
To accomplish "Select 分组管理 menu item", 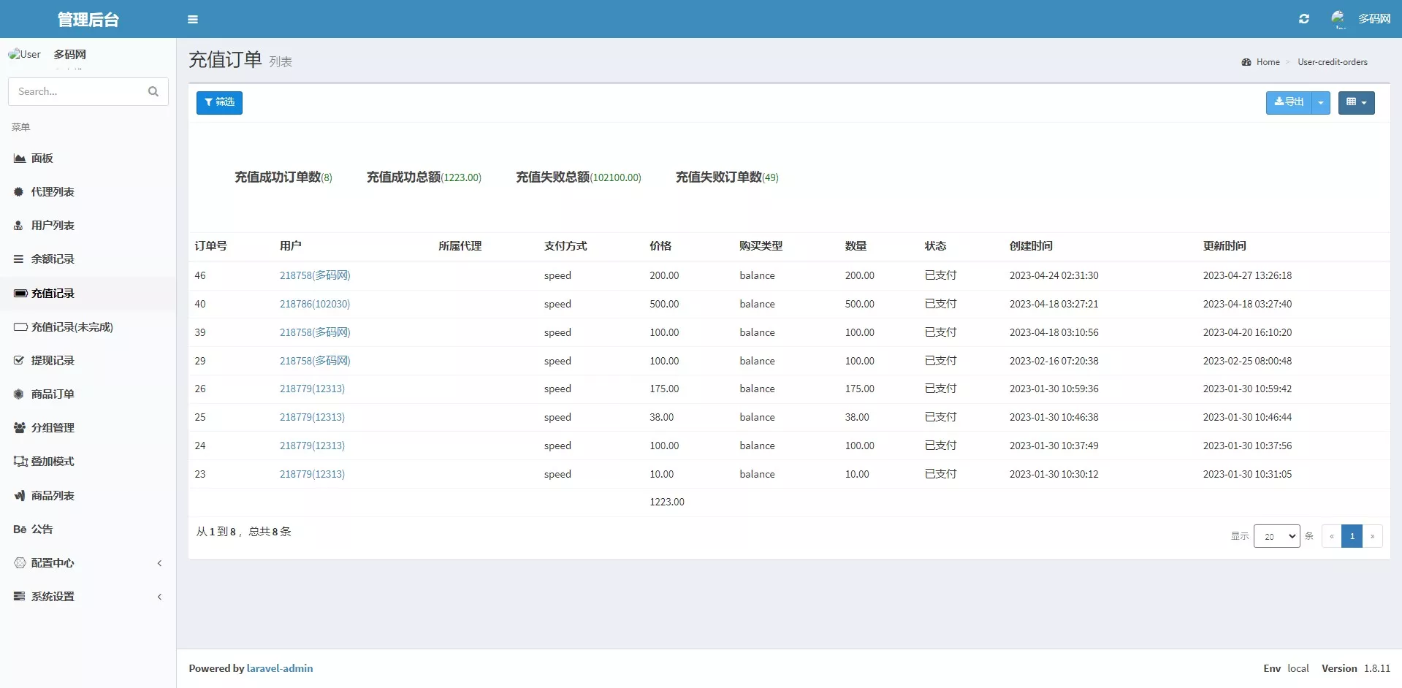I will [x=52, y=428].
